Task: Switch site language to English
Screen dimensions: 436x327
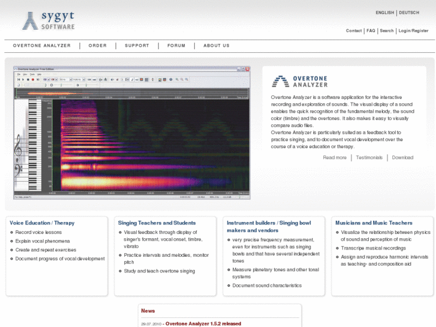Action: pos(385,13)
